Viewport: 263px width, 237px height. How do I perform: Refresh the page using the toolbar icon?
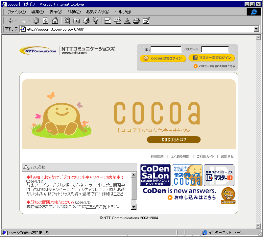click(x=45, y=21)
